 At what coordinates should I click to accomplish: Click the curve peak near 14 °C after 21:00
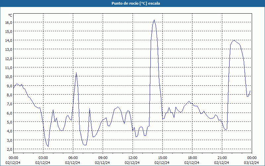coord(234,40)
